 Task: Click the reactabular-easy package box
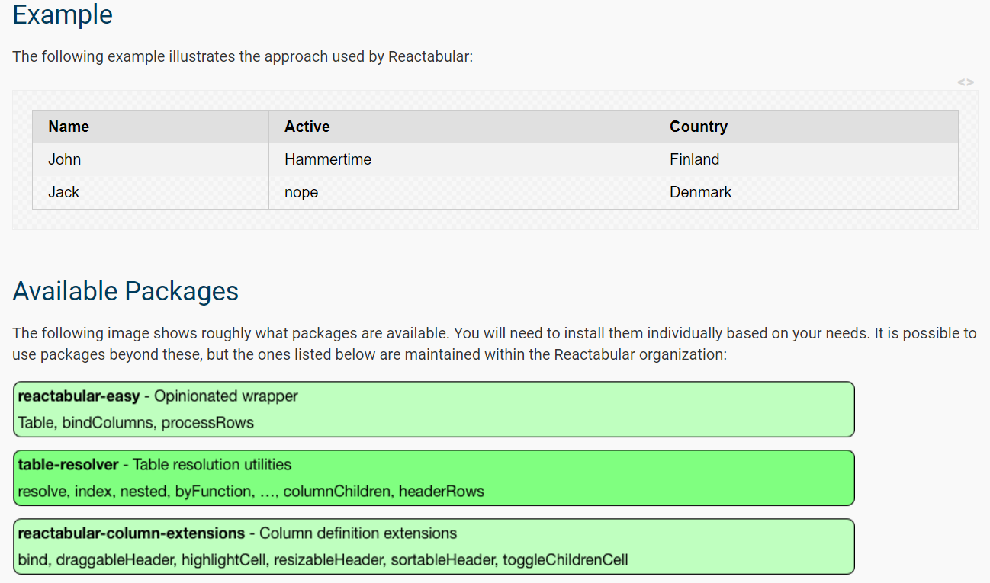[434, 409]
